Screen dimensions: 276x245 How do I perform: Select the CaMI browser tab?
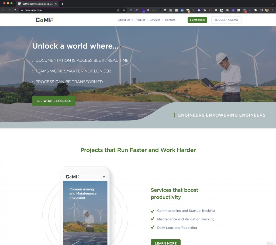point(36,4)
